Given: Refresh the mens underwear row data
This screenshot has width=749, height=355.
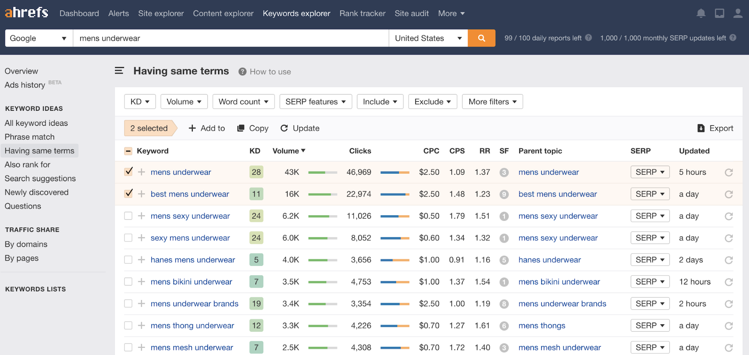Looking at the screenshot, I should point(728,172).
